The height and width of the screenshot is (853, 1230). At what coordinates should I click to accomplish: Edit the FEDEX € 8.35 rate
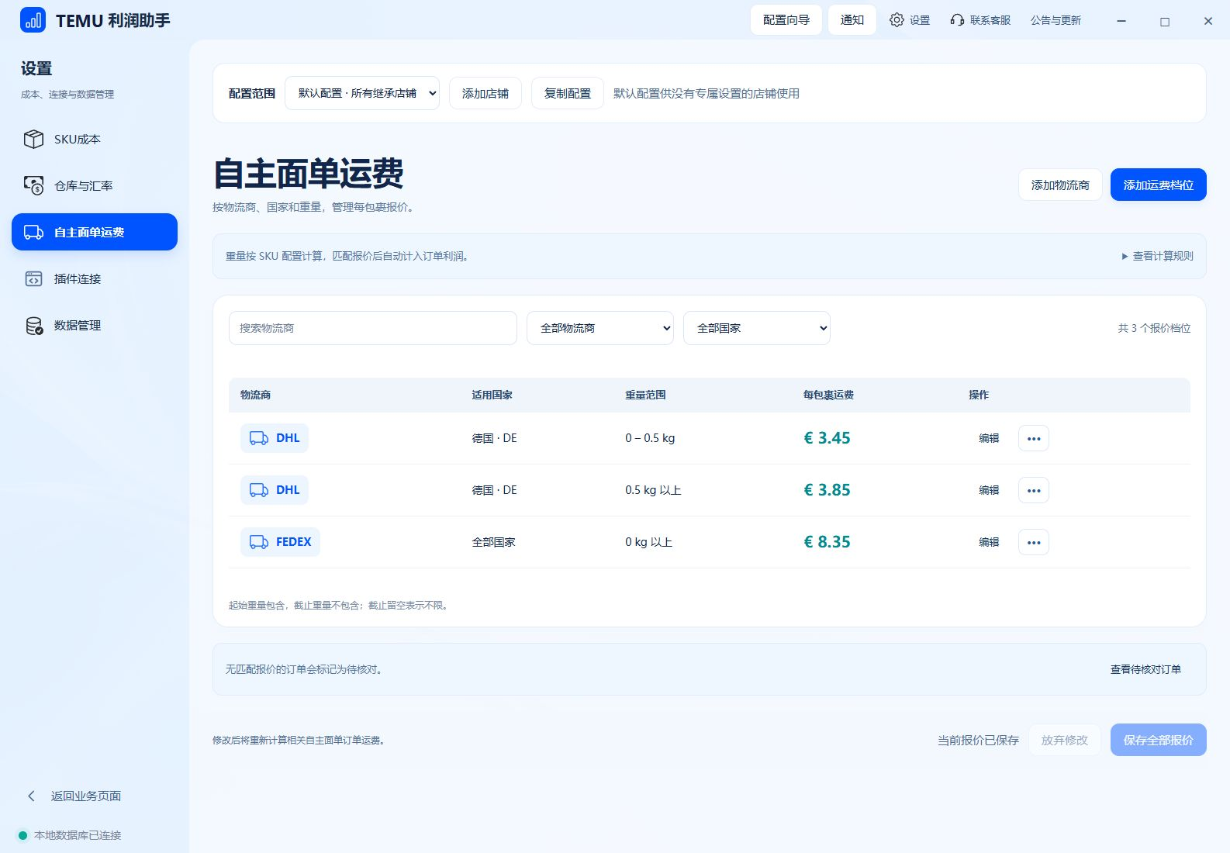pos(989,542)
